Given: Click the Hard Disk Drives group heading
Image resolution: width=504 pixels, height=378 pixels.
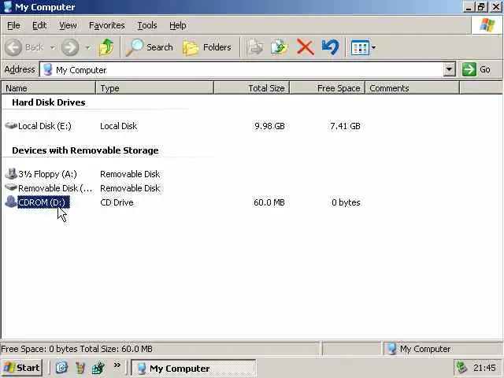Looking at the screenshot, I should pyautogui.click(x=49, y=102).
